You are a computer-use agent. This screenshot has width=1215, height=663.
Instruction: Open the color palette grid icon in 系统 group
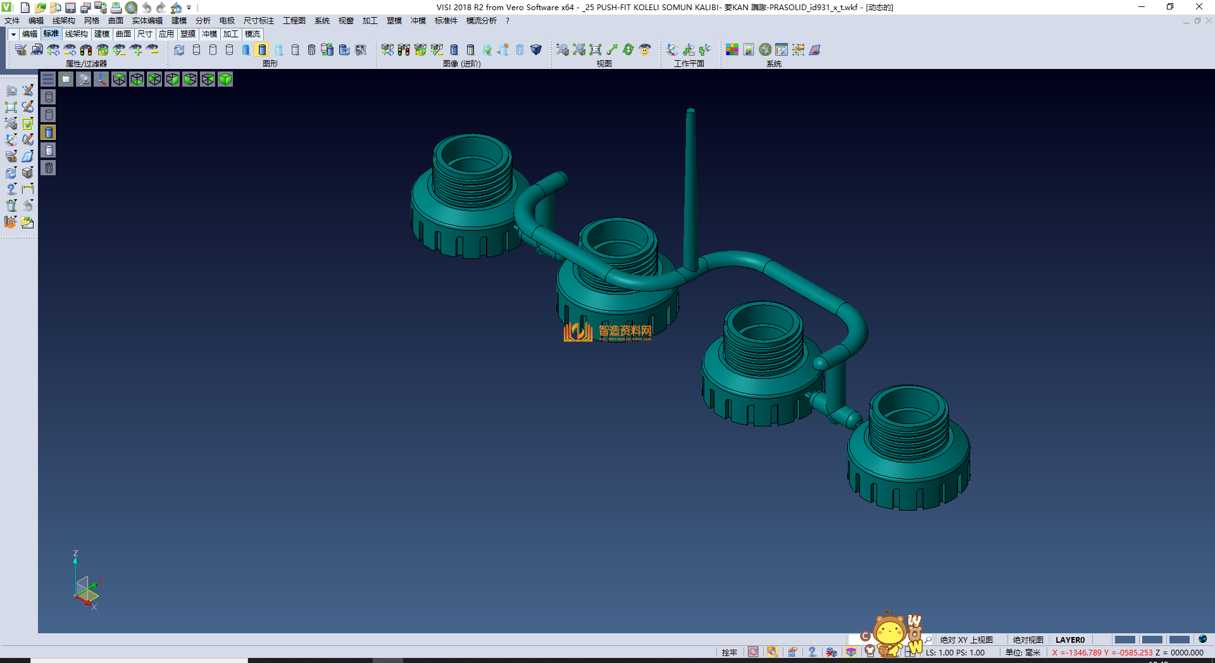[732, 49]
